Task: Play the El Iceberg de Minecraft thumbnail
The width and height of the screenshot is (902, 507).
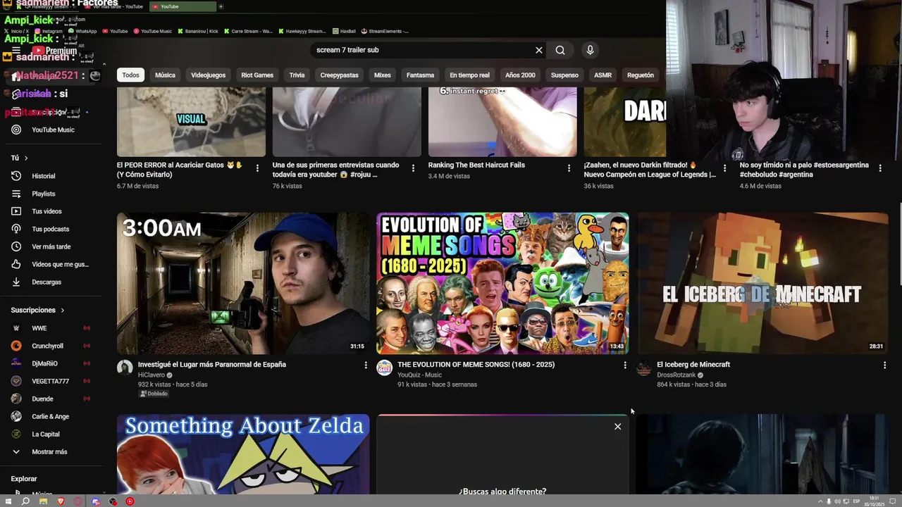Action: (x=762, y=283)
